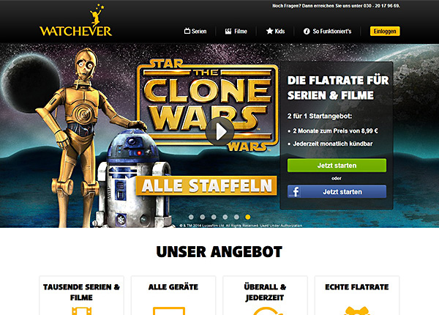Play the Clone Wars trailer

click(x=219, y=131)
